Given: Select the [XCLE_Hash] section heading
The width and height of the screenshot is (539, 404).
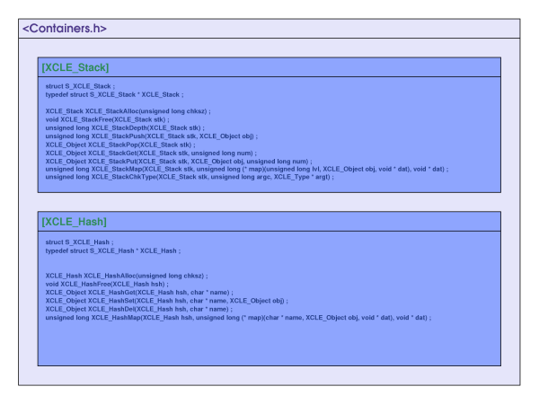Looking at the screenshot, I should pyautogui.click(x=74, y=222).
